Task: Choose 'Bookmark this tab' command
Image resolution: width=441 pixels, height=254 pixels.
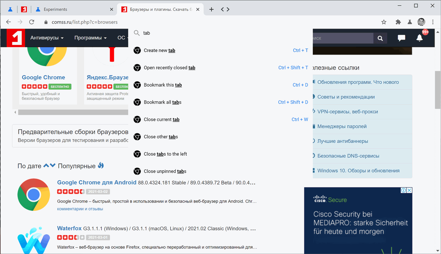Action: (x=220, y=85)
